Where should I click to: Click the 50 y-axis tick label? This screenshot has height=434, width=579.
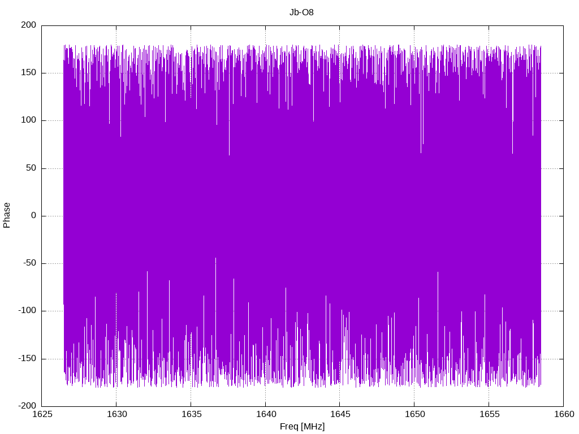pyautogui.click(x=32, y=168)
